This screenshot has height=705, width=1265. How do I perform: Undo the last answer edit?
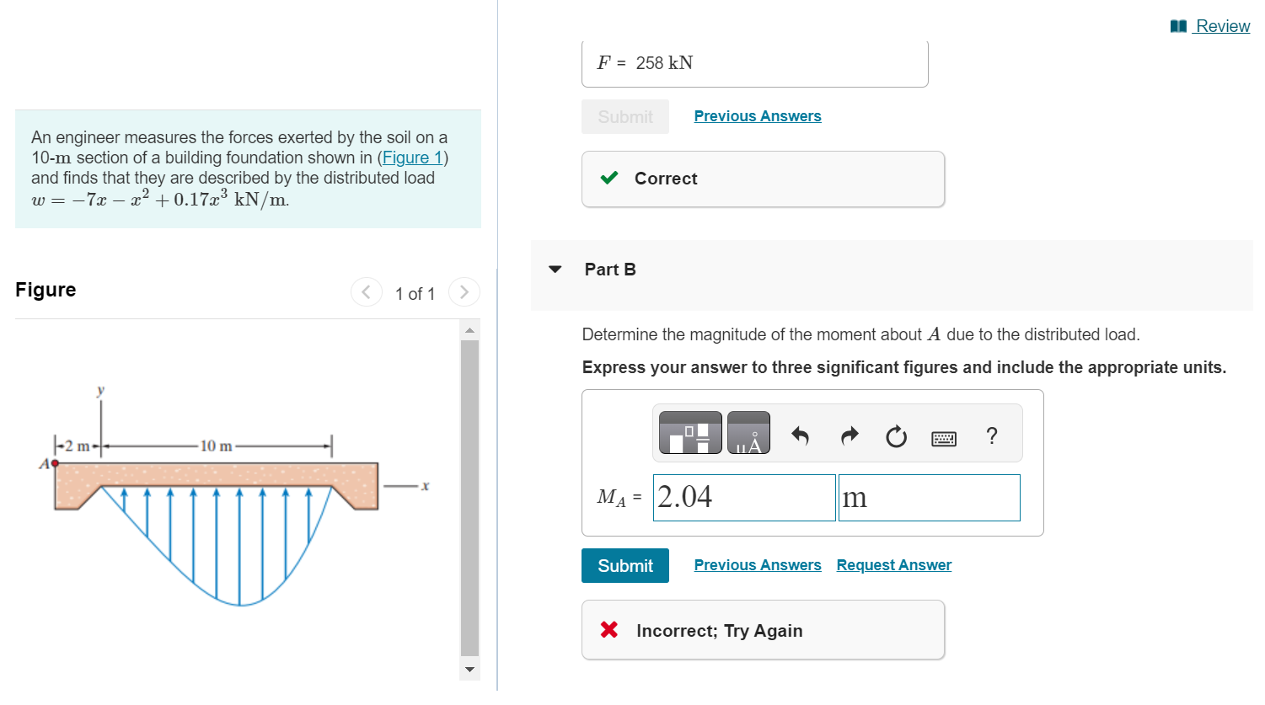click(801, 435)
